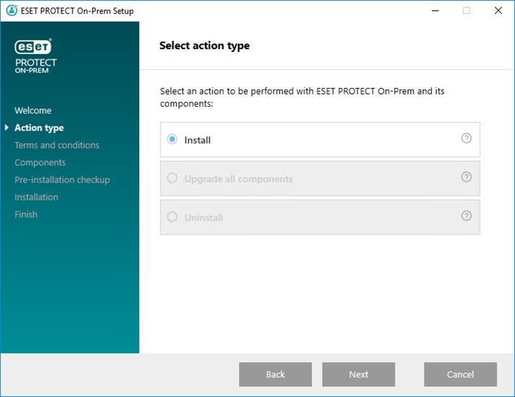Open Terms and conditions step
This screenshot has width=515, height=397.
[57, 145]
